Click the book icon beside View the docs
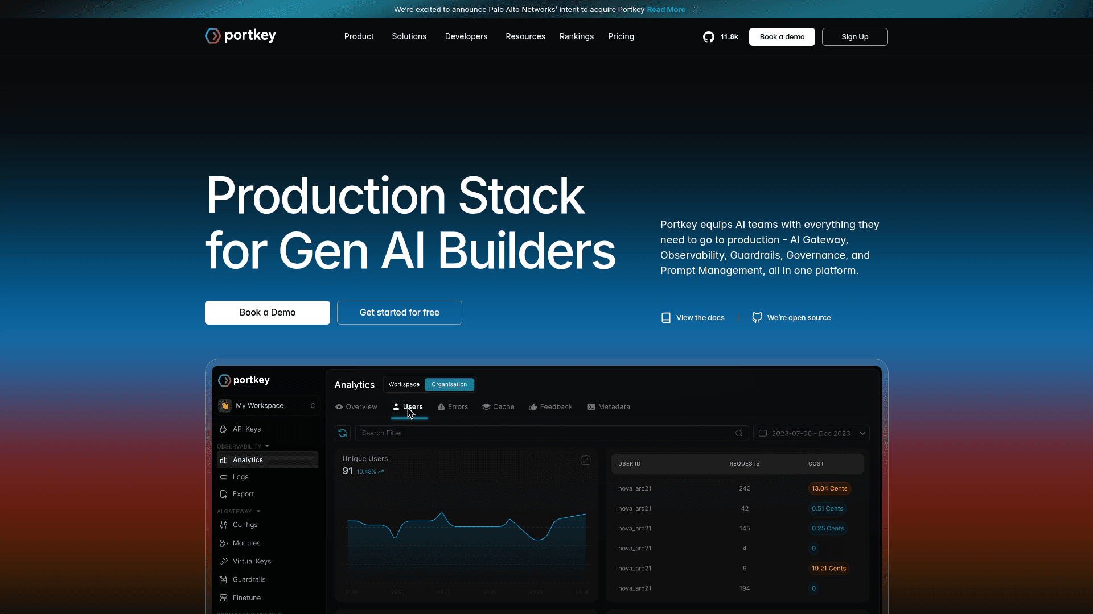The image size is (1093, 614). pos(665,318)
